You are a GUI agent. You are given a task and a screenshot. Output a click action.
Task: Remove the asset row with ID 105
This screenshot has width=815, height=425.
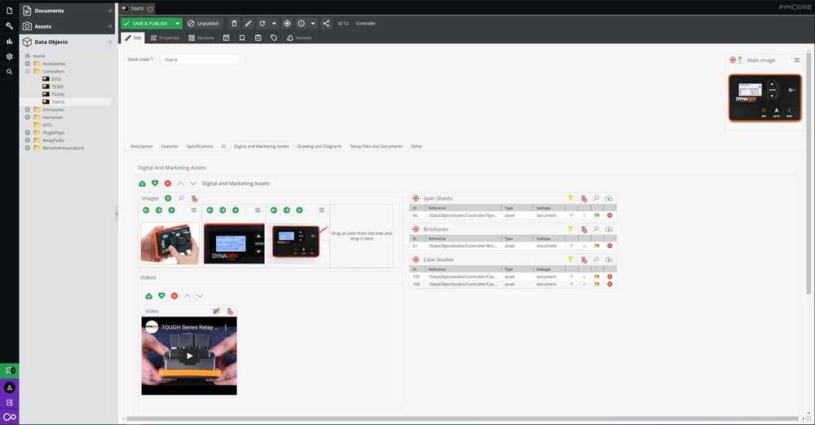coord(609,277)
